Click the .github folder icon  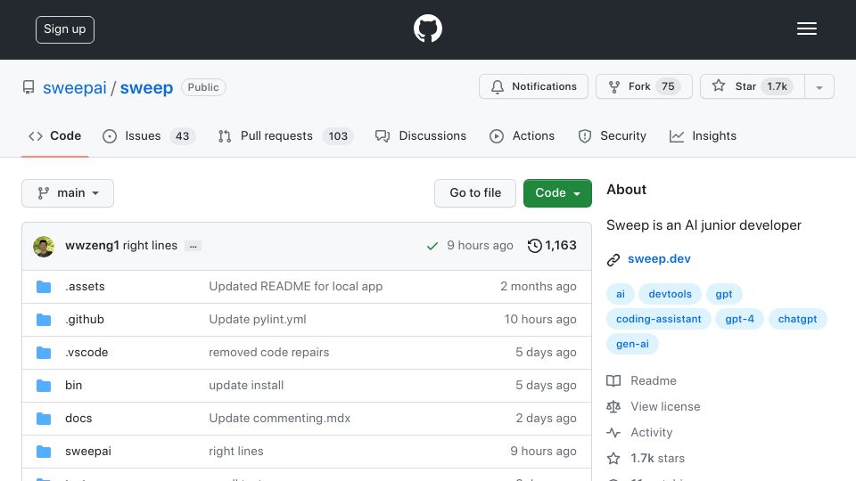point(44,320)
